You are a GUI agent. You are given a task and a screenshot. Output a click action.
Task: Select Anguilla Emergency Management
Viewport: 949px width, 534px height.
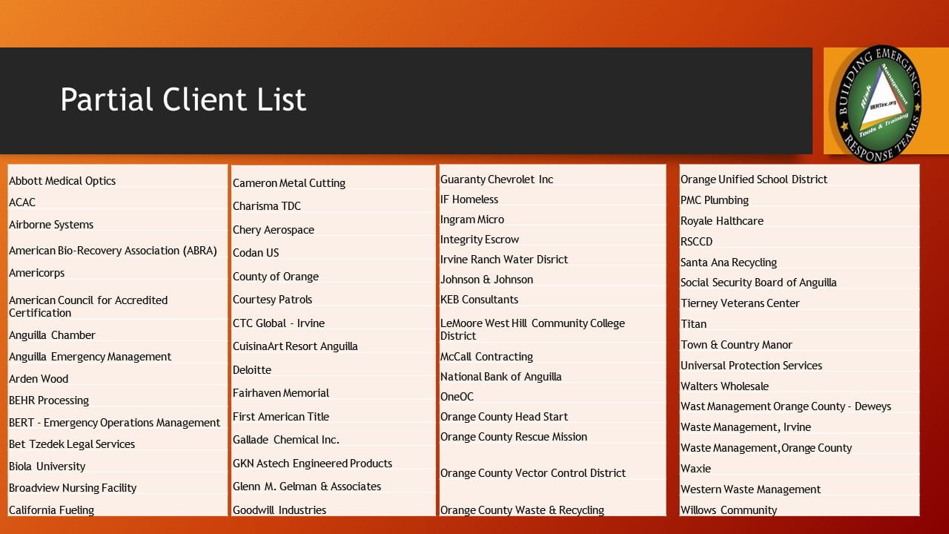coord(90,357)
